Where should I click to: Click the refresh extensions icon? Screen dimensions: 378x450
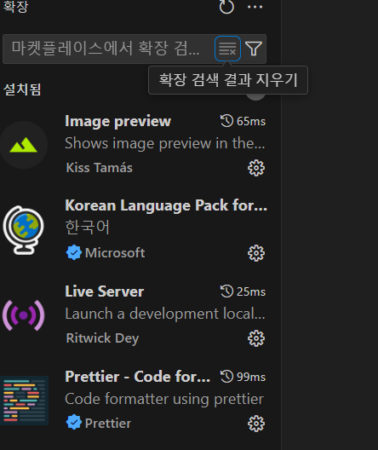[x=226, y=6]
